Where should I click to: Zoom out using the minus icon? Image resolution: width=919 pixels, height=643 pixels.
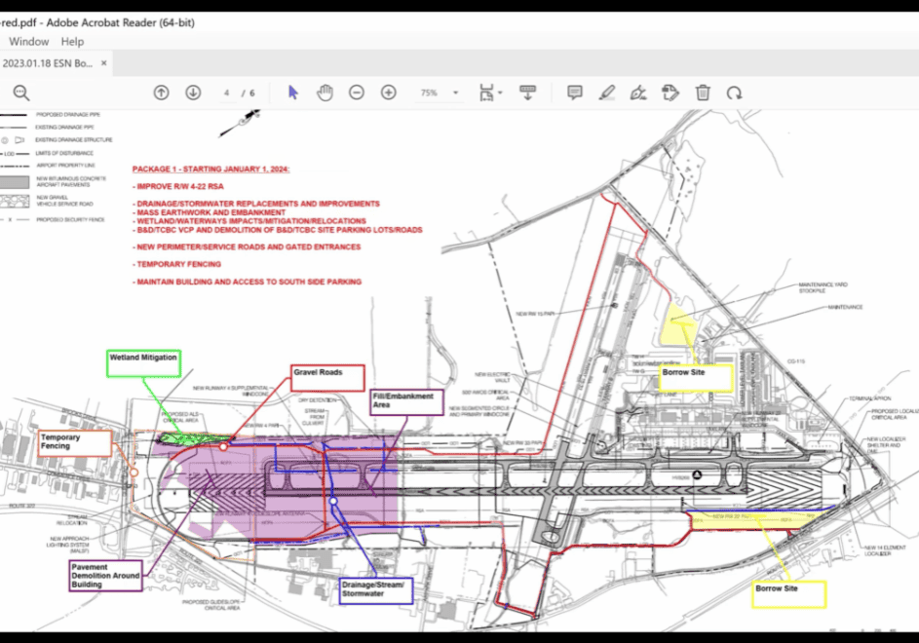point(357,93)
